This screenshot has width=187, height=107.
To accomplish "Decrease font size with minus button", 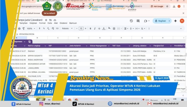I will coord(77,29).
